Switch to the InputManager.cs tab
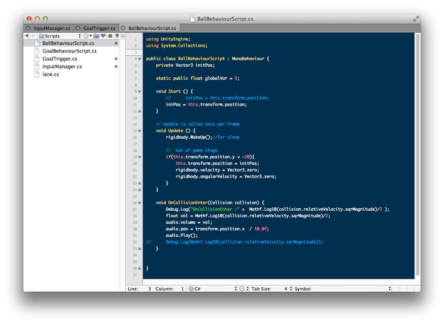Image resolution: width=444 pixels, height=324 pixels. tap(52, 28)
